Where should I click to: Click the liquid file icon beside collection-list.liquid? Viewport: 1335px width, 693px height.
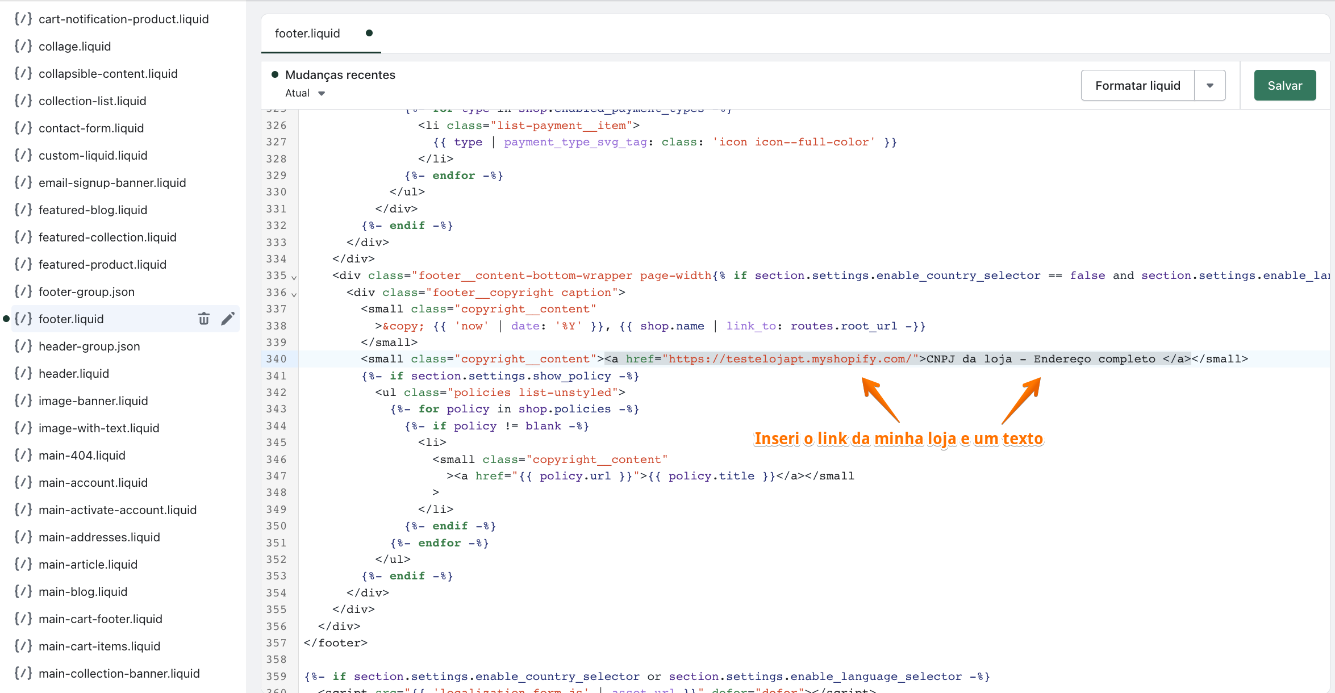point(23,101)
